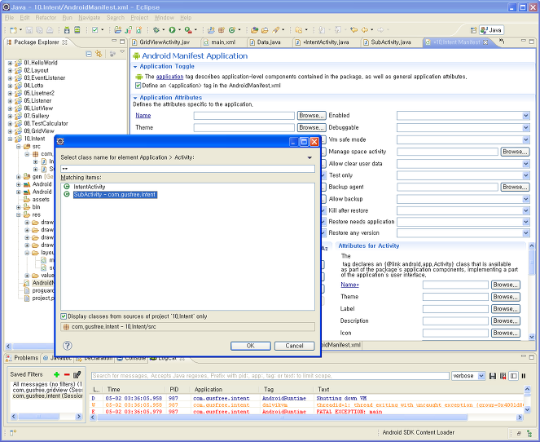Click the help question mark in dialog
Image resolution: width=540 pixels, height=442 pixels.
[68, 346]
